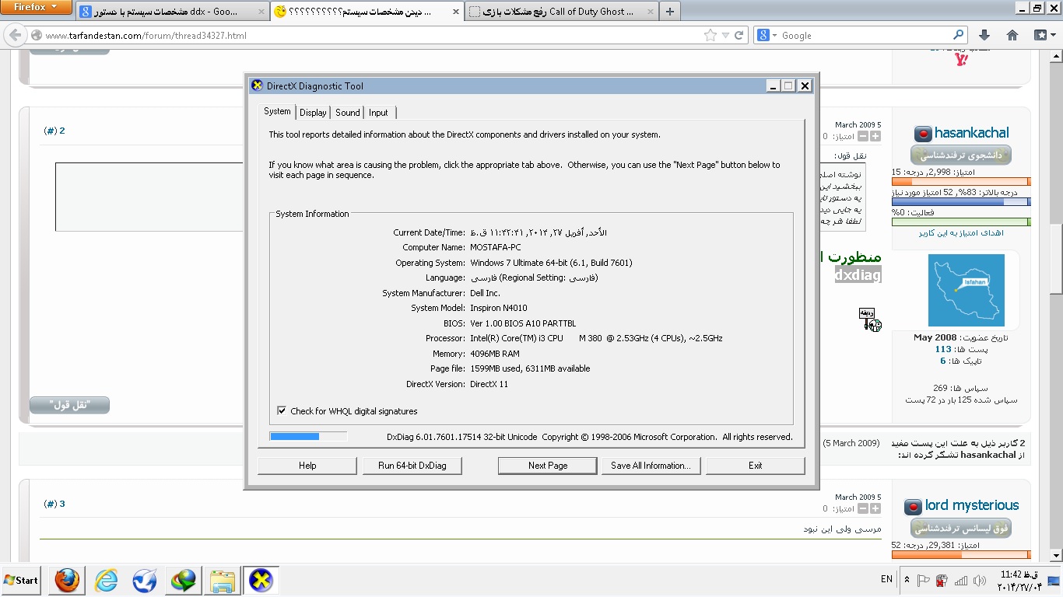Click Save All Information

pos(651,466)
